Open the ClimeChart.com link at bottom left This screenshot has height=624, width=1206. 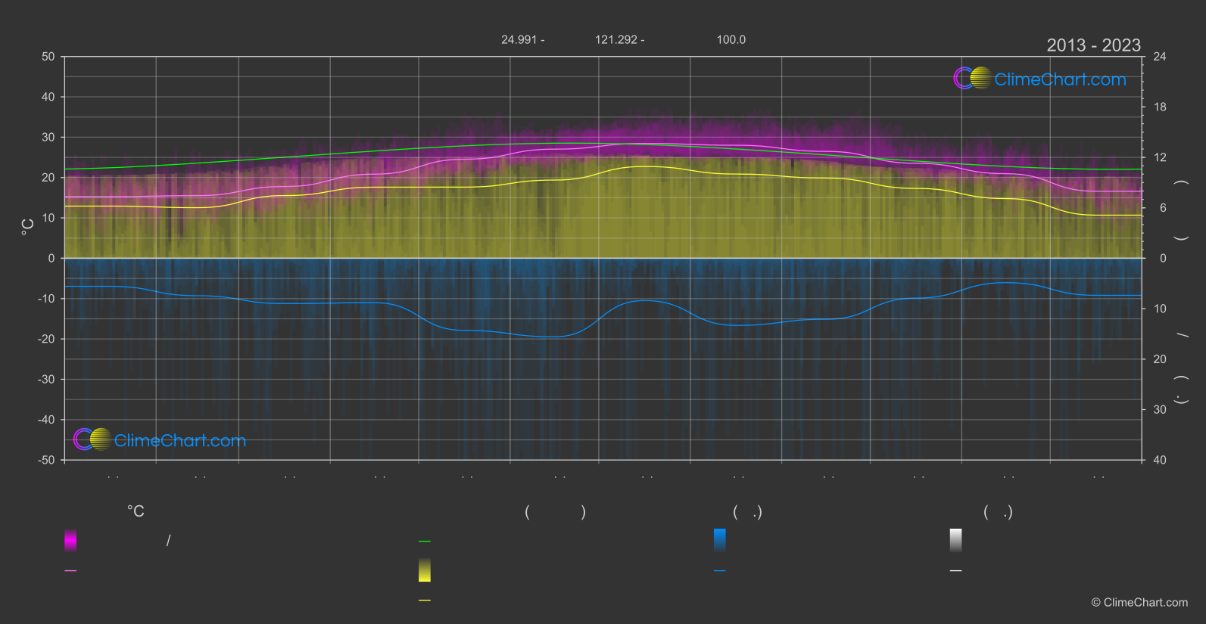point(180,440)
